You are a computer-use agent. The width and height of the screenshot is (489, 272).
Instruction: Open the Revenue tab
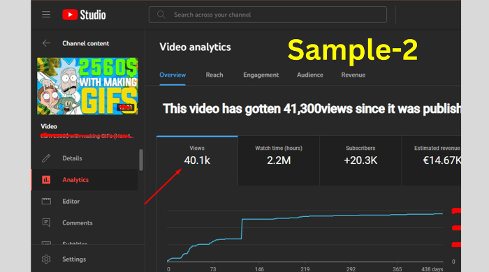click(x=353, y=75)
